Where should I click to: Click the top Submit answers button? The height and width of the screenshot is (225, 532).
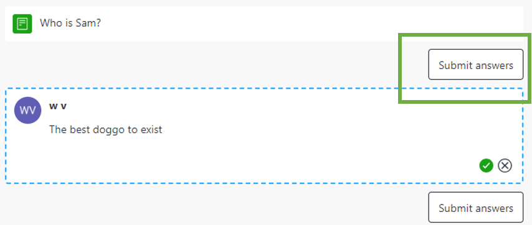point(476,65)
